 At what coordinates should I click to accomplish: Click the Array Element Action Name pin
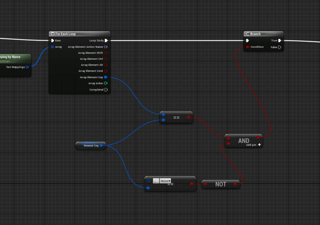click(106, 47)
